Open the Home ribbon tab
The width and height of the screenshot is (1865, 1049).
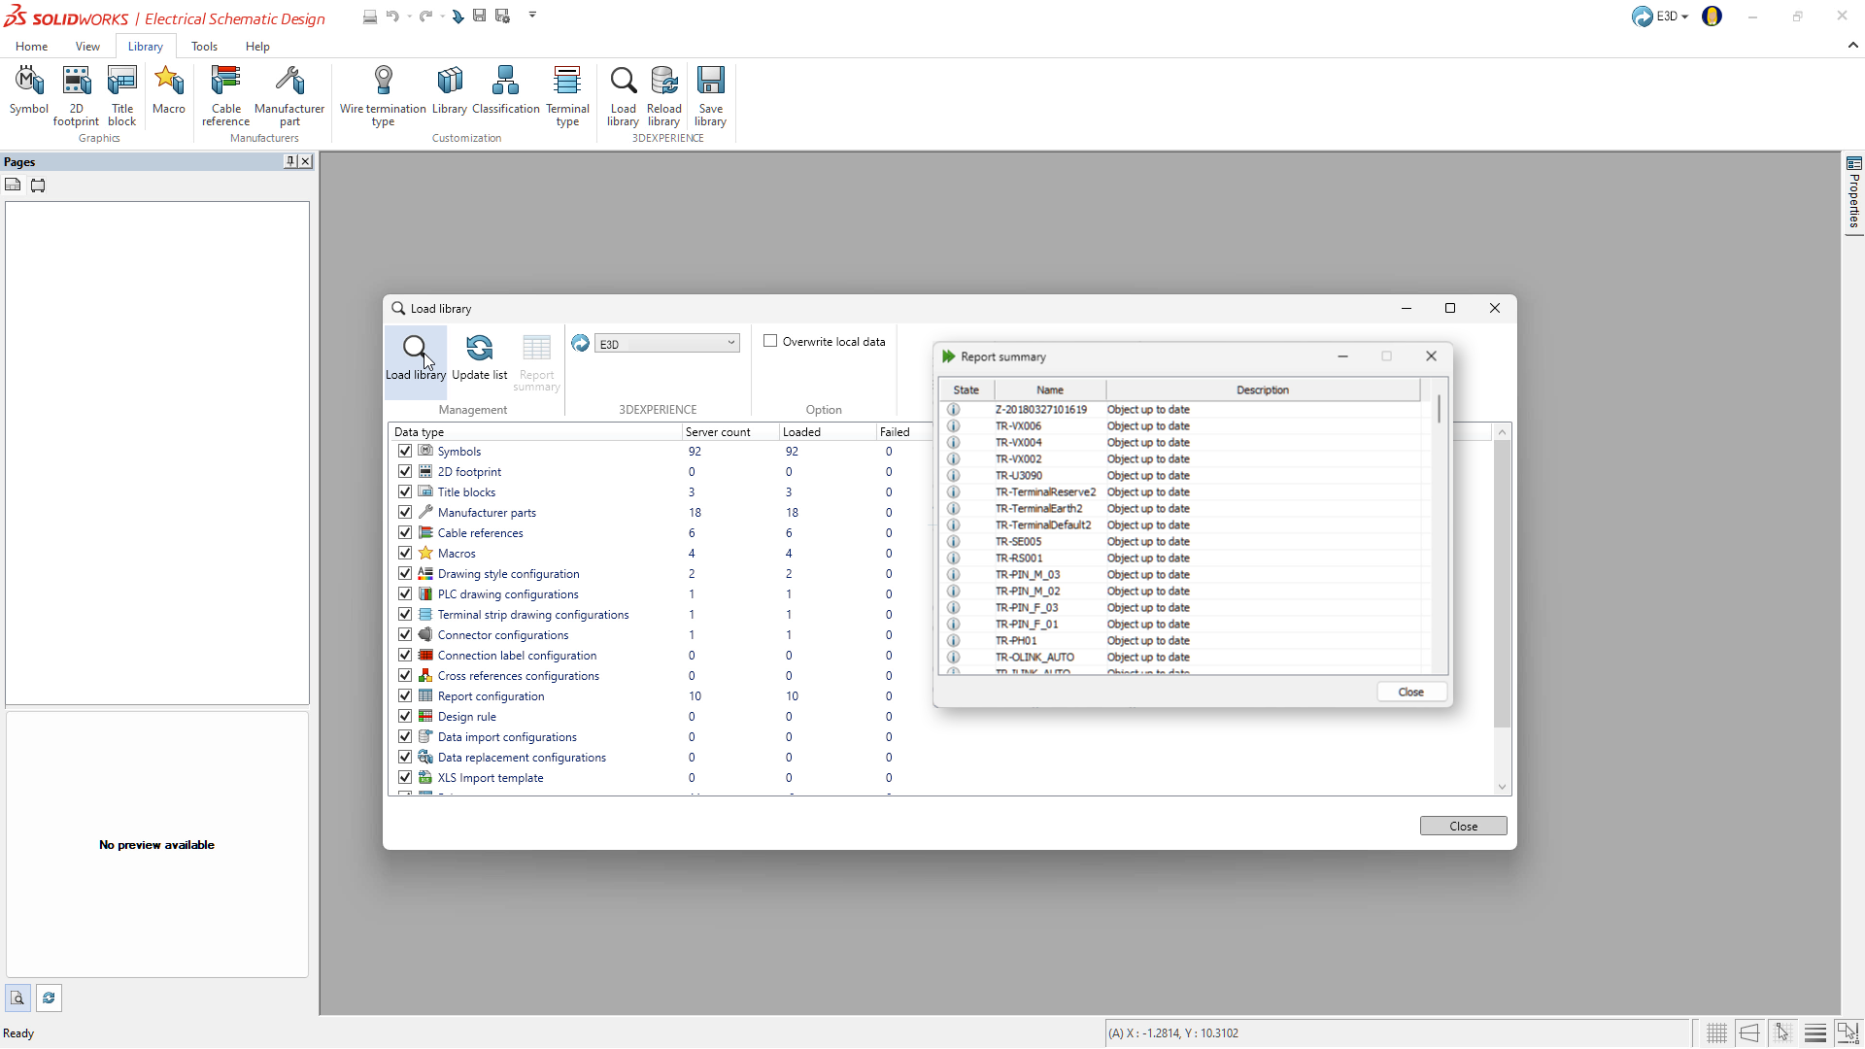[x=31, y=47]
